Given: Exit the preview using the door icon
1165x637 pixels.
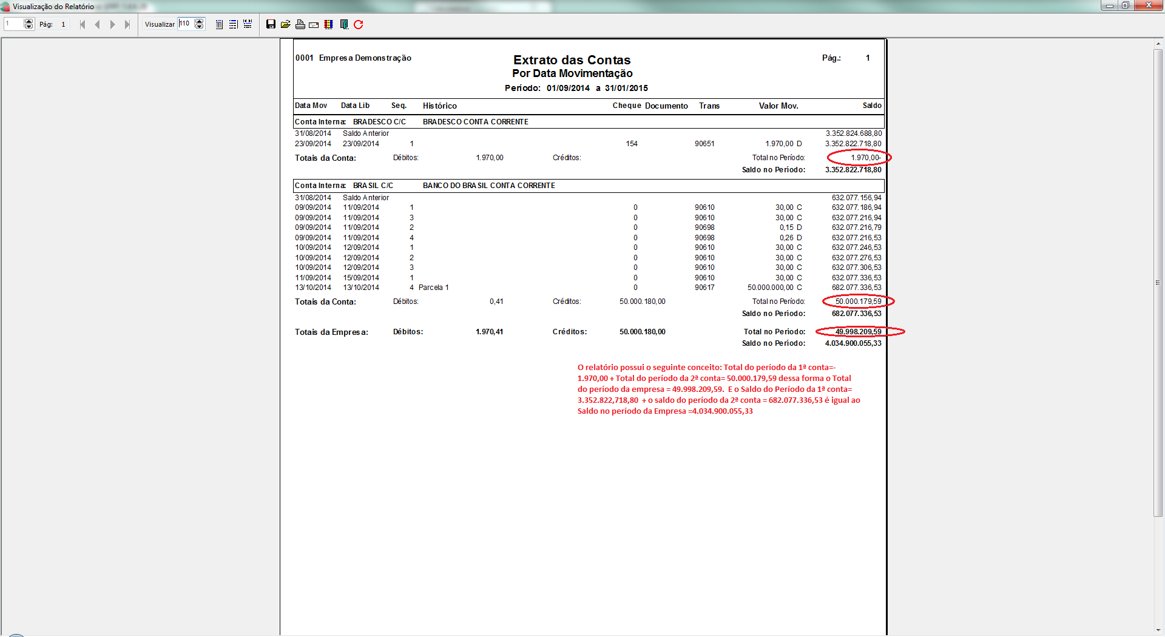Looking at the screenshot, I should click(344, 24).
